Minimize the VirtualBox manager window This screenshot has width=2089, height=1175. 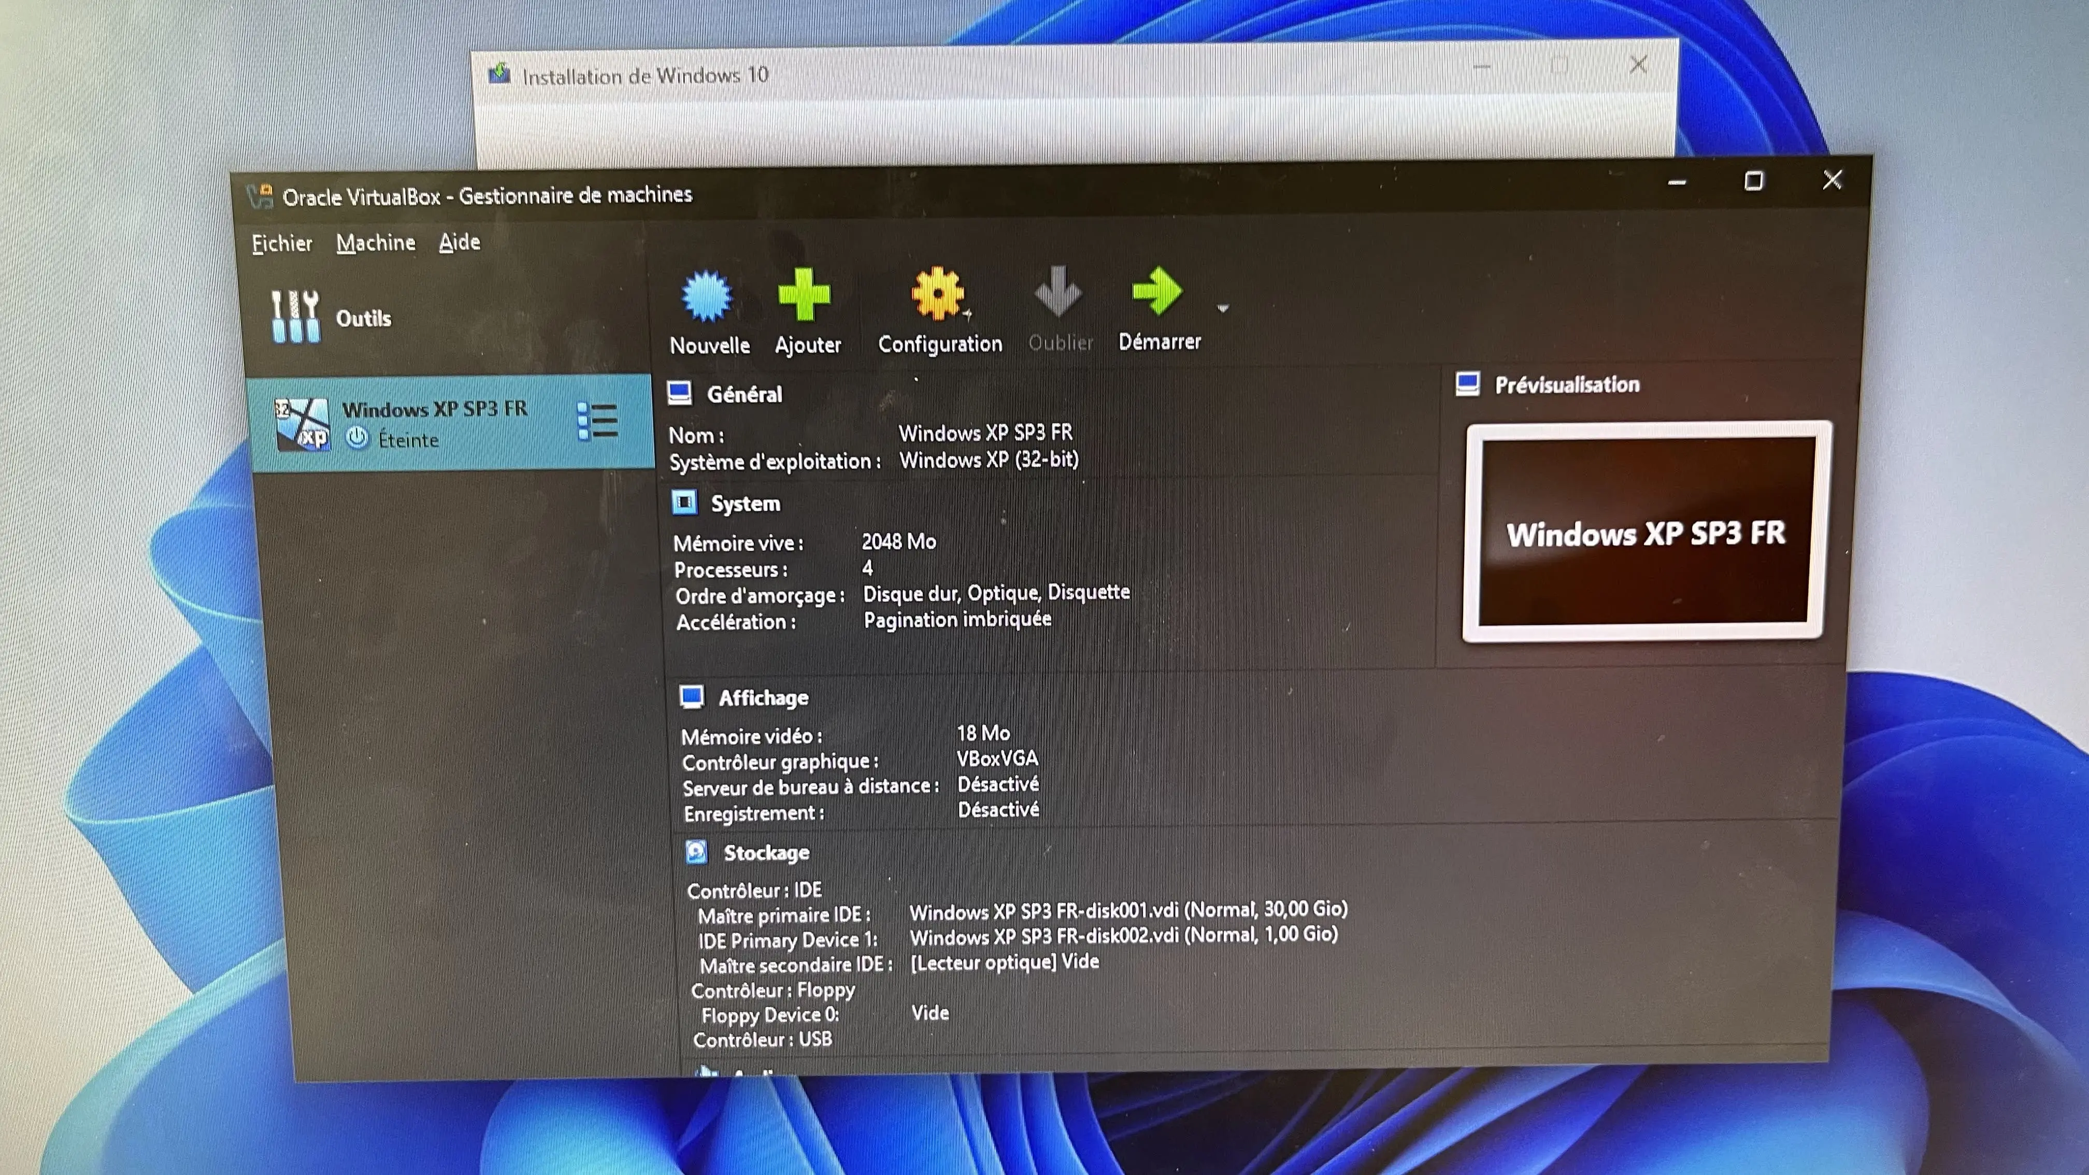tap(1677, 182)
